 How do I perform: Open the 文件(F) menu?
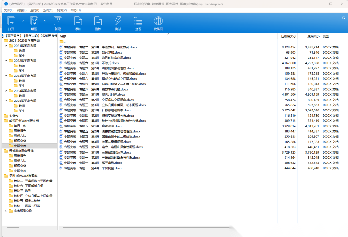8,10
